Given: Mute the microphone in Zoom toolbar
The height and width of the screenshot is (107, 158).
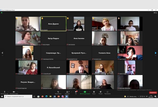Looking at the screenshot, I should (x=5, y=92).
